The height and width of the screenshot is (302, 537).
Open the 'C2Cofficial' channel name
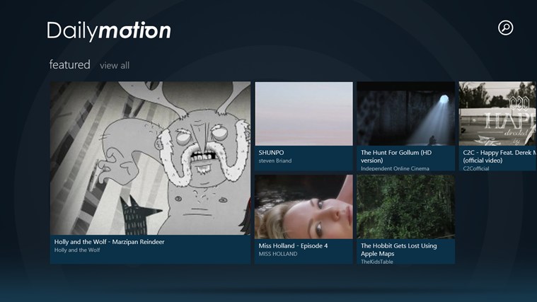(476, 168)
